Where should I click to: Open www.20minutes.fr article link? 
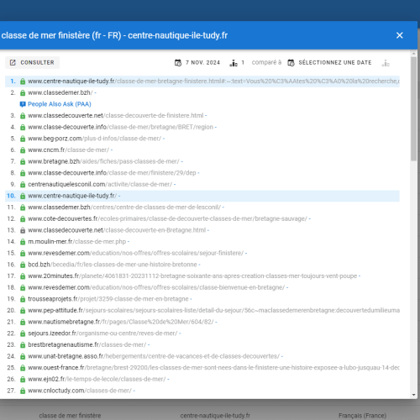pyautogui.click(x=192, y=276)
